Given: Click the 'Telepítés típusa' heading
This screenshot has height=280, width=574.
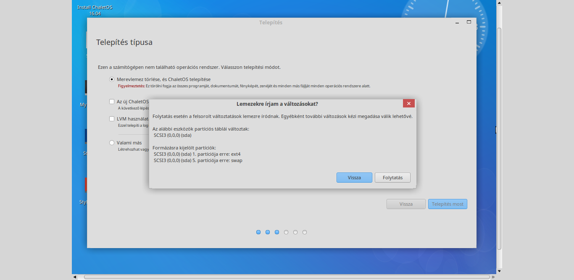Looking at the screenshot, I should coord(124,42).
